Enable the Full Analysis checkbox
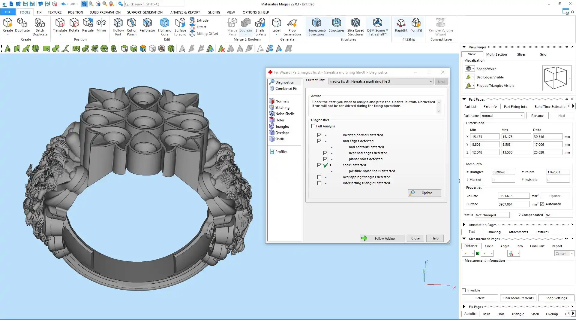Viewport: 576px width, 320px height. (313, 126)
